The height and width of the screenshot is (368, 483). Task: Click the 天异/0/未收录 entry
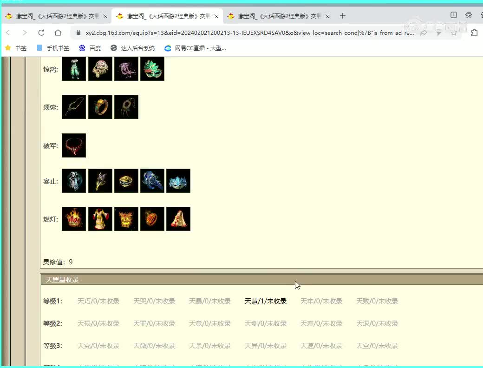(266, 346)
